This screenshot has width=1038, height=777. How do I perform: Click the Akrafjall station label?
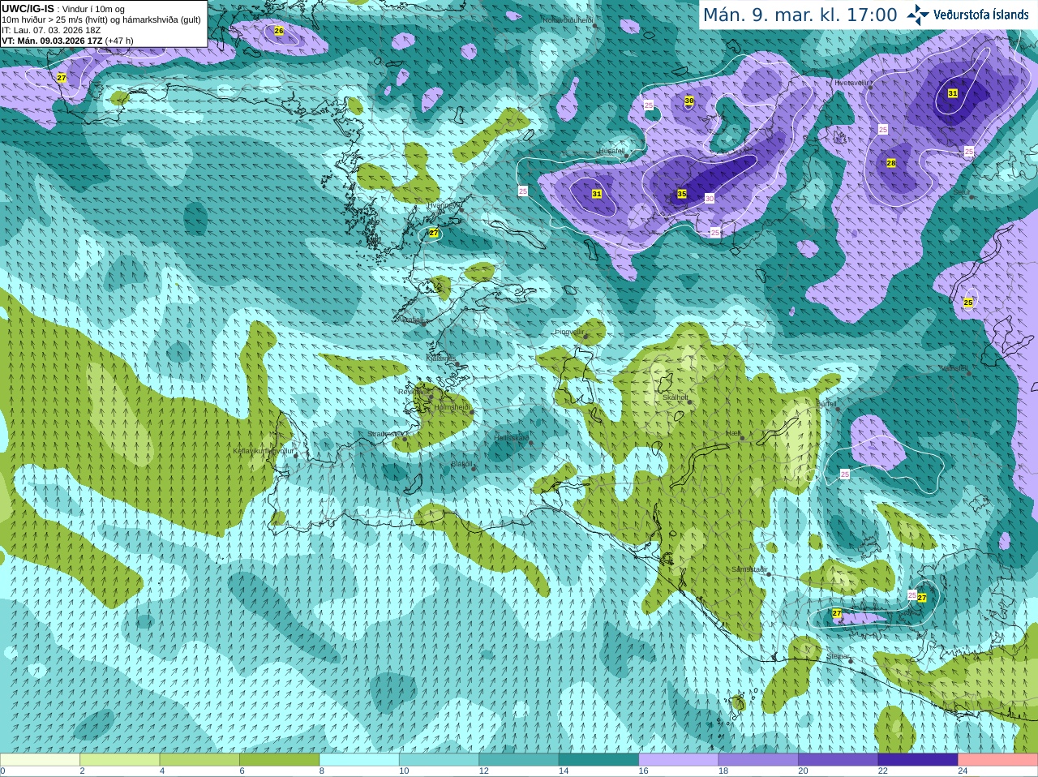(410, 320)
